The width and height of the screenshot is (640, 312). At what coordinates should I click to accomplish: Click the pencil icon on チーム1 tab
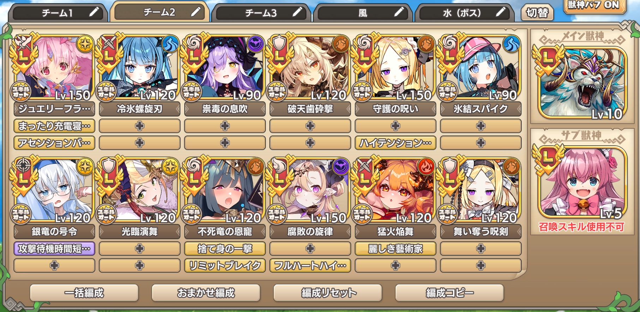pyautogui.click(x=94, y=13)
